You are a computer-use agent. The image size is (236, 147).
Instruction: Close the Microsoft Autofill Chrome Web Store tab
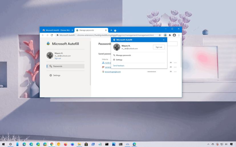click(x=72, y=30)
